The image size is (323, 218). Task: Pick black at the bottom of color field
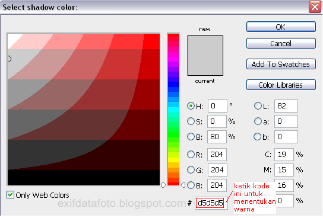(x=84, y=178)
